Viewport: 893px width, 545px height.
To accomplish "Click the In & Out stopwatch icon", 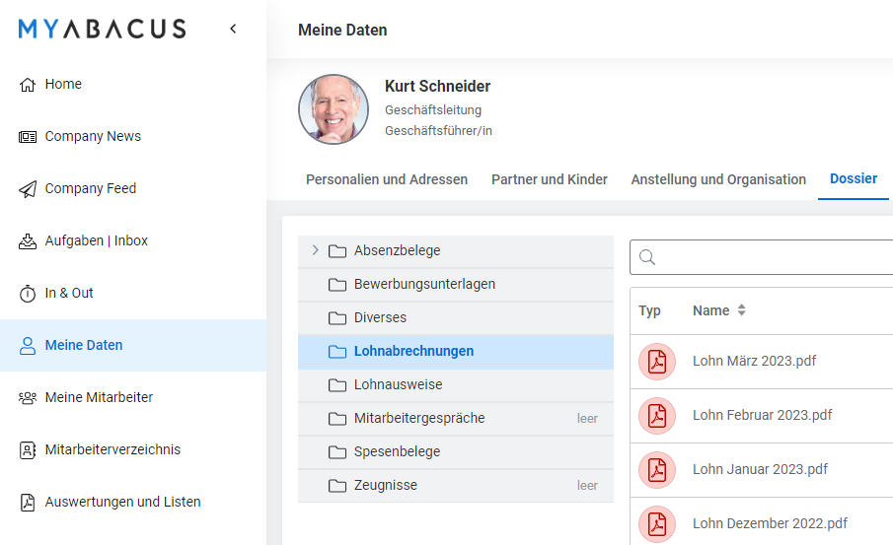I will click(x=28, y=294).
